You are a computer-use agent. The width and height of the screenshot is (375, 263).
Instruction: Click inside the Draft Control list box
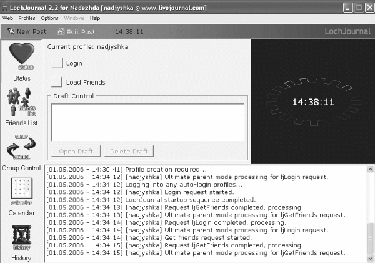[147, 122]
